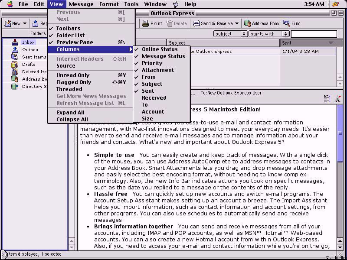Open the Send & Receive dropdown arrow
Image resolution: width=347 pixels, height=260 pixels.
(x=237, y=23)
